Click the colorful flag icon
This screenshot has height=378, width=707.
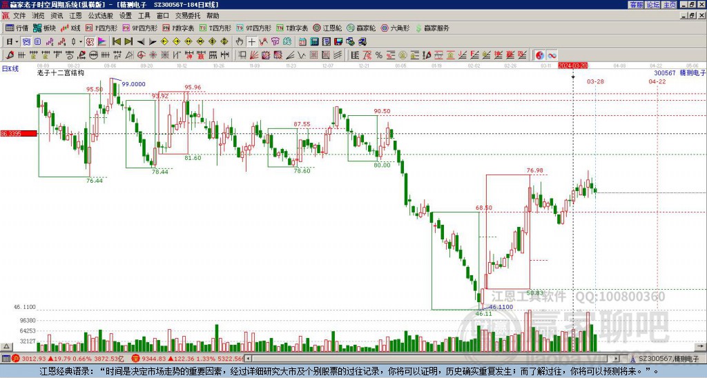point(102,42)
